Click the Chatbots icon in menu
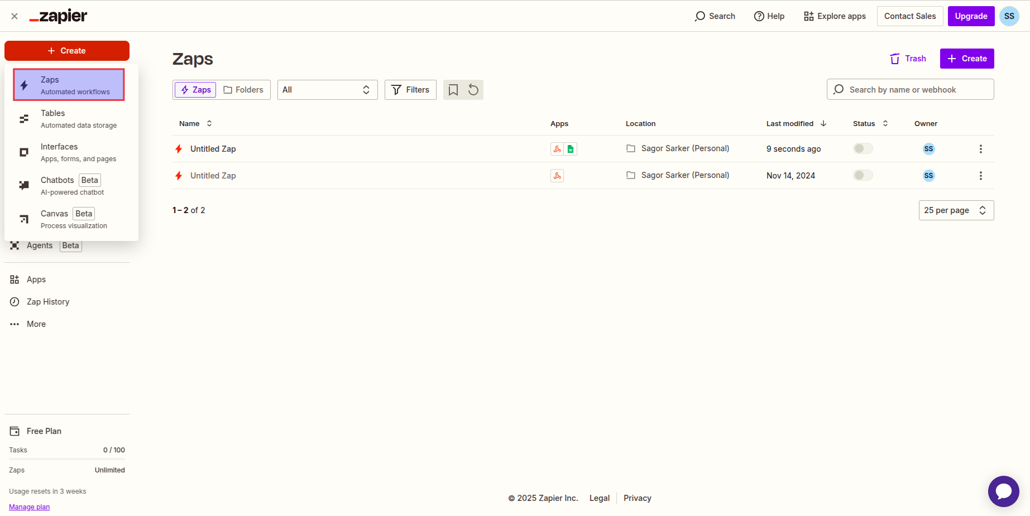 (x=24, y=186)
